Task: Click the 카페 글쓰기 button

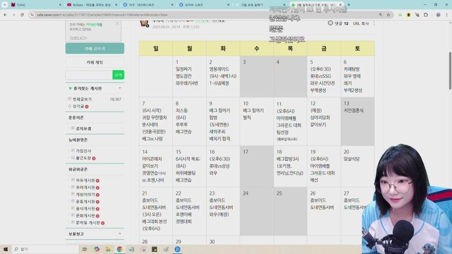Action: tap(95, 49)
